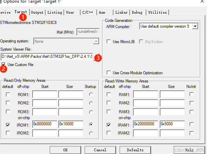This screenshot has width=207, height=154.
Task: Check the IRAM2 default checkbox
Action: click(109, 133)
